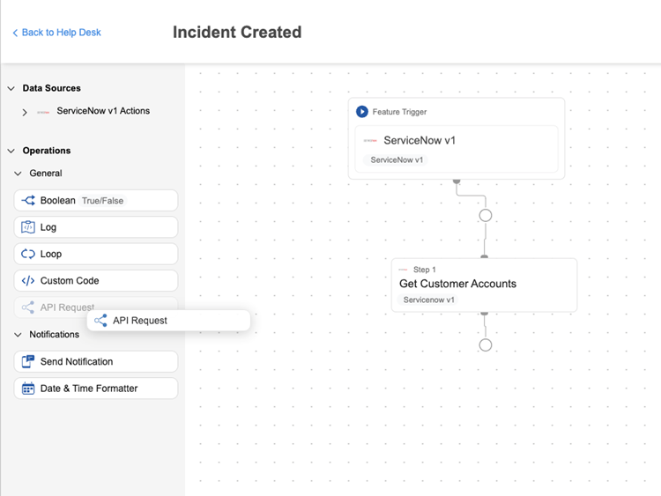
Task: Click the Date & Time Formatter calendar icon
Action: (x=28, y=389)
